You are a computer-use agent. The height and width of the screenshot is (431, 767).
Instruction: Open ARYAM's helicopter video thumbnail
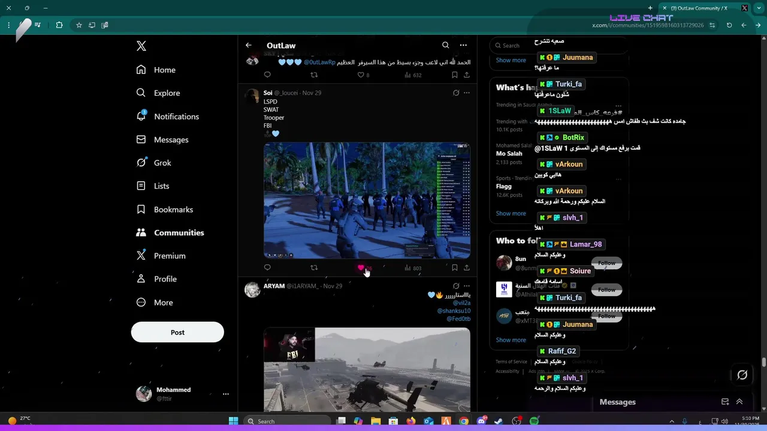367,369
